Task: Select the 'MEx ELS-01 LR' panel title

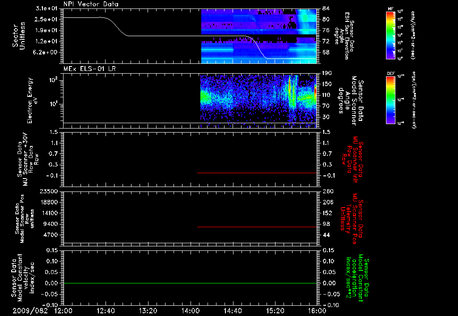Action: (89, 69)
